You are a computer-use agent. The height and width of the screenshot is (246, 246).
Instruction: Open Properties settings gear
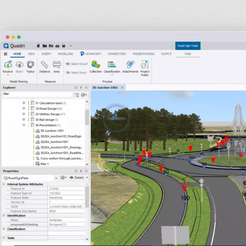(x=63, y=178)
